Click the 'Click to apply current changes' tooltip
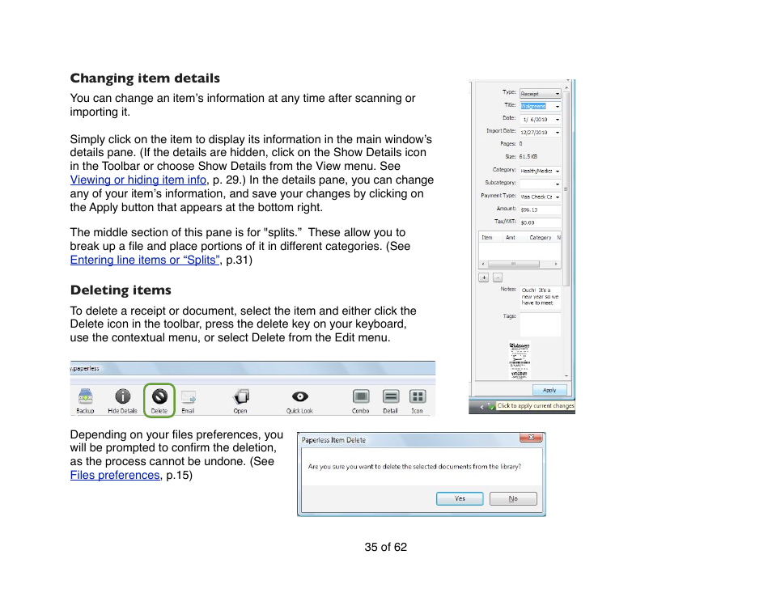The height and width of the screenshot is (597, 772). click(535, 406)
